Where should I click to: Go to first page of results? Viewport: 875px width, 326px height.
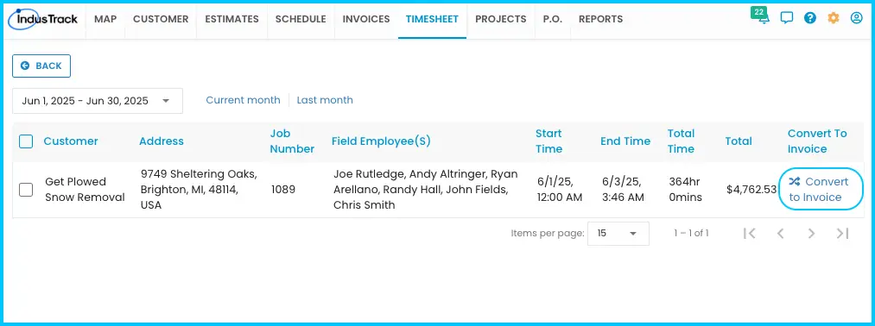pyautogui.click(x=750, y=233)
